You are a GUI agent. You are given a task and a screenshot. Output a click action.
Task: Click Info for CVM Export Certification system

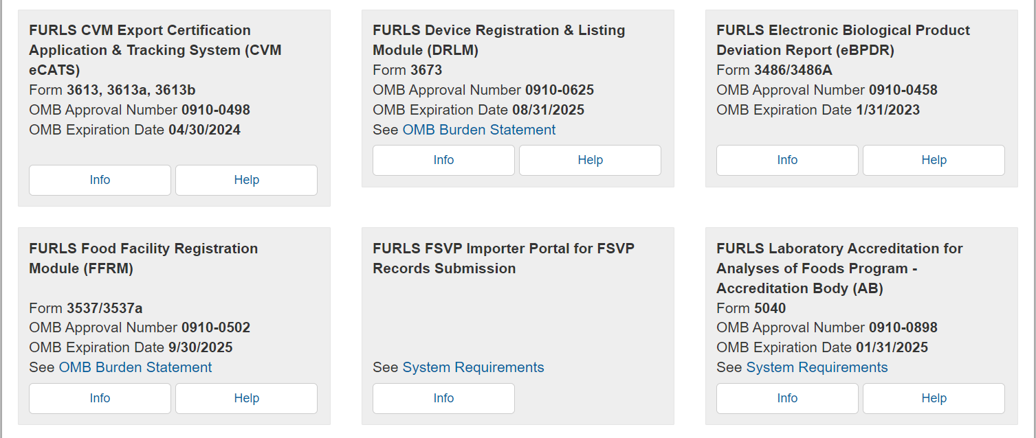coord(100,180)
